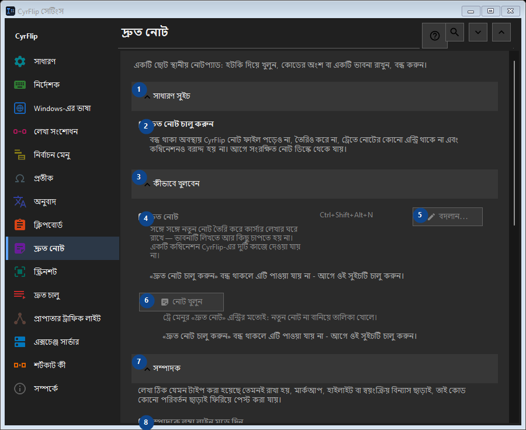This screenshot has width=526, height=430.
Task: Click the নির্বাচন মেনু icon
Action: (x=20, y=155)
